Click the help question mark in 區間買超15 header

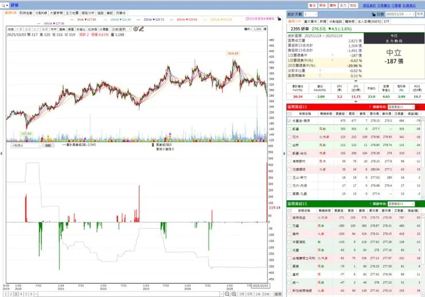[370, 107]
